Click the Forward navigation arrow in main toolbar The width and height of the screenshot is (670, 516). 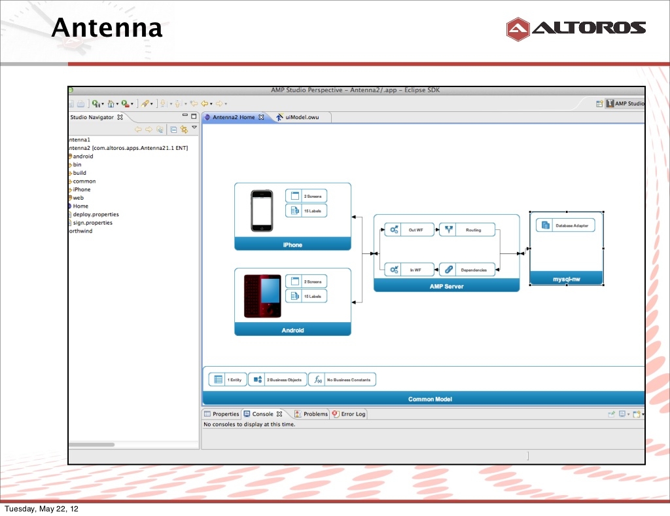coord(220,103)
